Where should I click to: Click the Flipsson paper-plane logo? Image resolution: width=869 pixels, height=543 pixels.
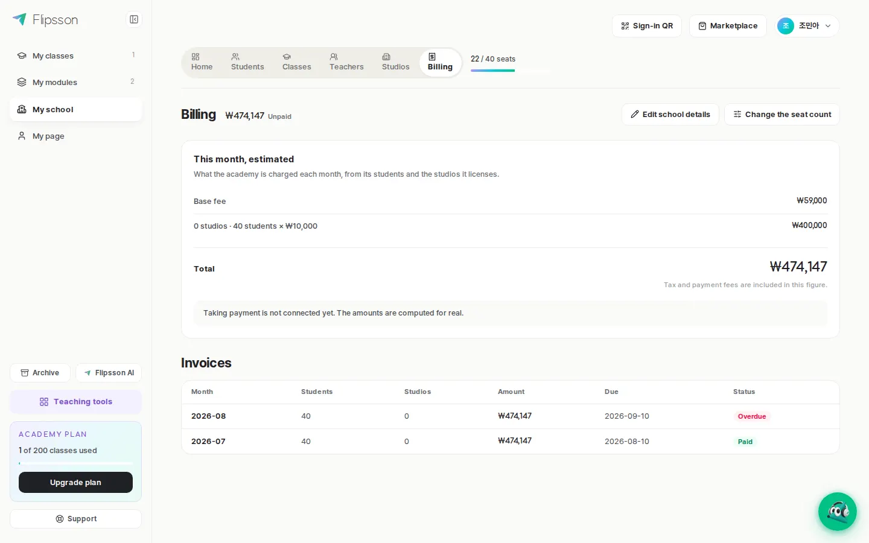tap(20, 19)
